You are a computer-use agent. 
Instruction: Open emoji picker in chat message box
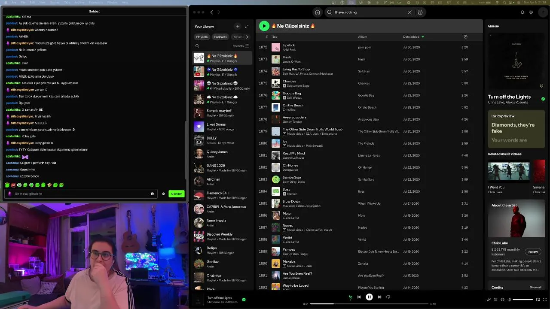point(152,194)
